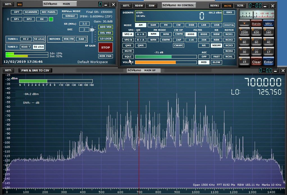Click the RMS button
Screen dimensions: 287x195
pyautogui.click(x=229, y=12)
